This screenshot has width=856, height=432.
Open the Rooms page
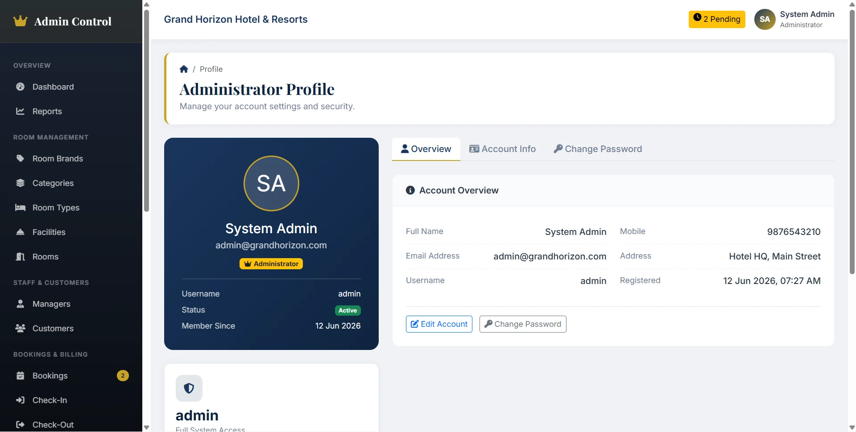pos(71,256)
